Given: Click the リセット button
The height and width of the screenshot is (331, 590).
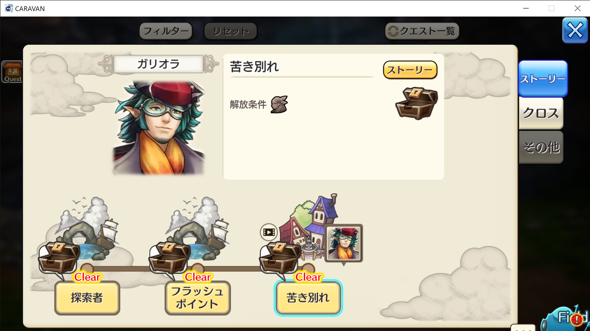Looking at the screenshot, I should tap(230, 31).
